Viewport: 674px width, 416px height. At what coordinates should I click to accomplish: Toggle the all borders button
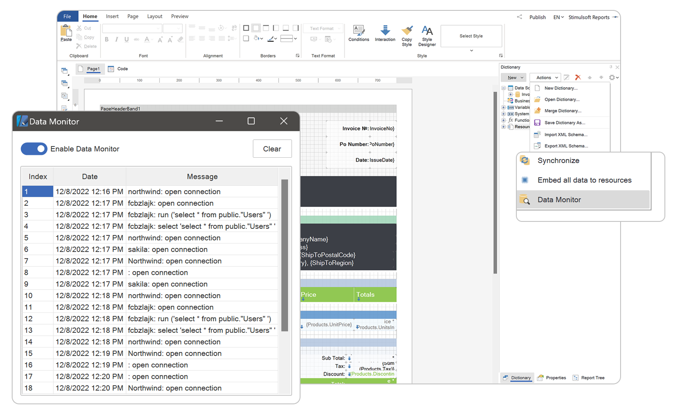pyautogui.click(x=246, y=28)
